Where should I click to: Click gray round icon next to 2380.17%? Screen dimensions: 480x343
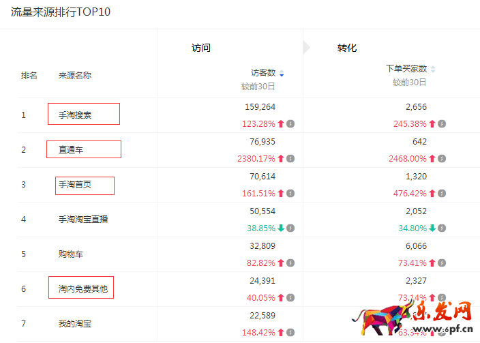(290, 159)
